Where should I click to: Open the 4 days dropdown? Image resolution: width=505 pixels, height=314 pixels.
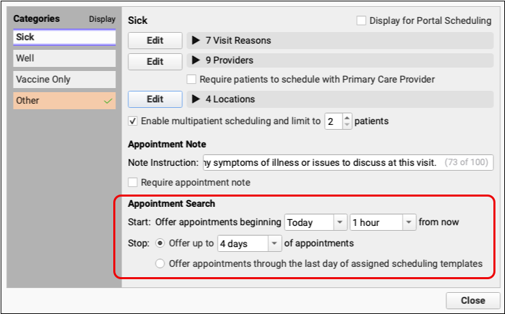click(x=274, y=243)
